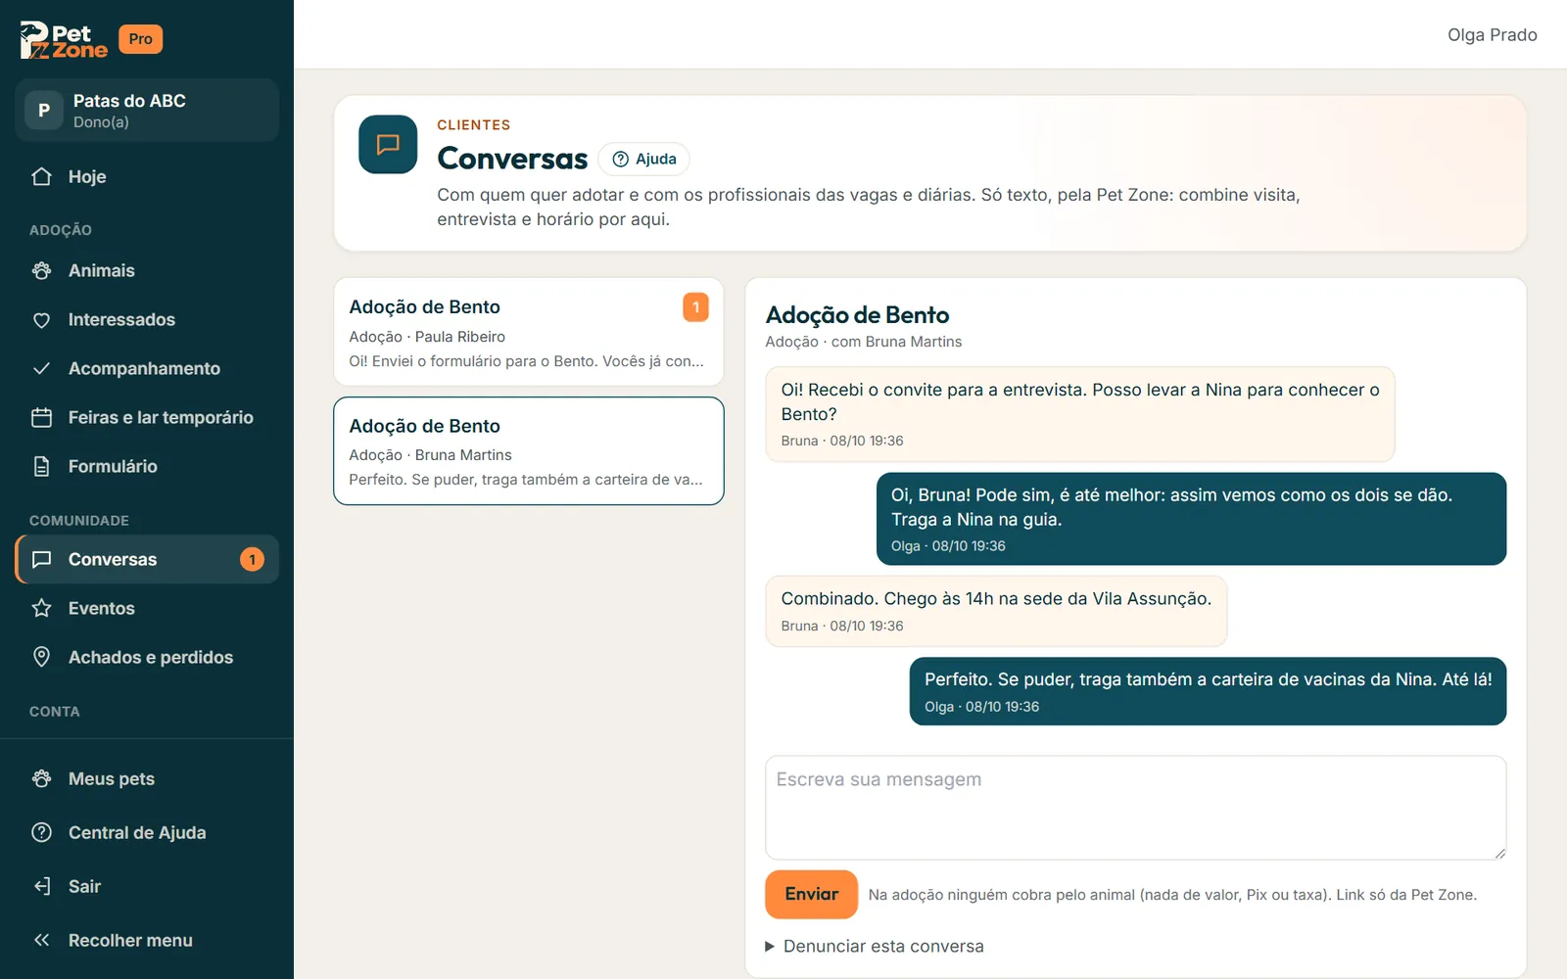Click the Recolher menu label
1567x979 pixels.
pos(130,941)
